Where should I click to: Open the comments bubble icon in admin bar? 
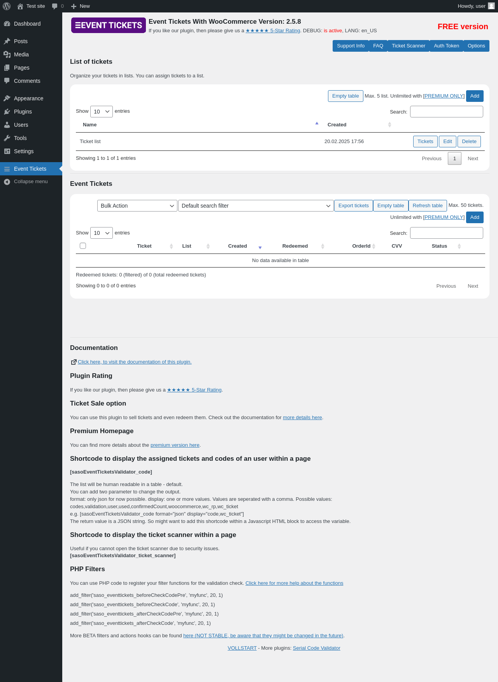click(x=54, y=6)
